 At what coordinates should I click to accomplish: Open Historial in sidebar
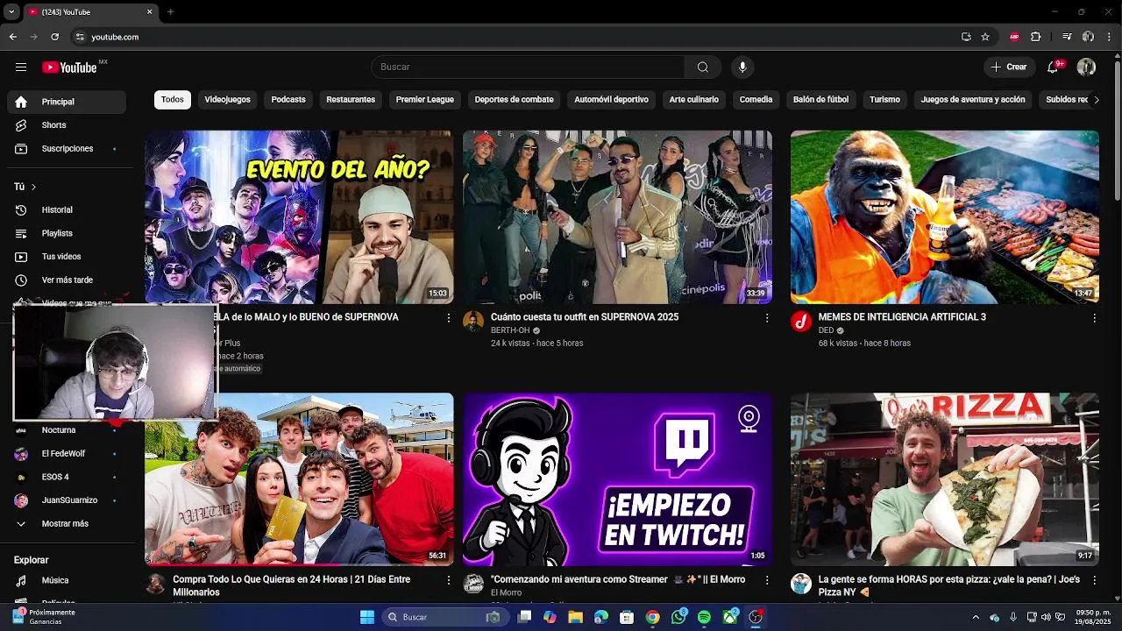point(67,210)
